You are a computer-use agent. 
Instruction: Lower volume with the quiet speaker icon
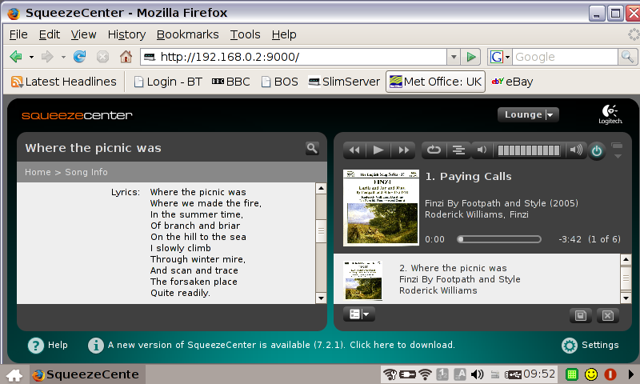click(x=482, y=150)
